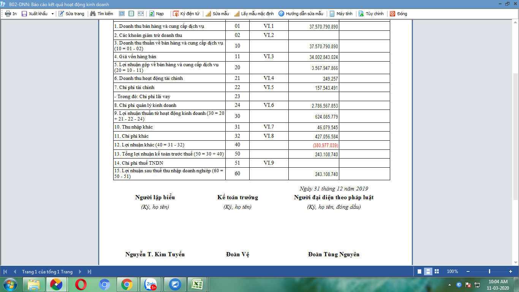Click zoom in plus button
The image size is (519, 292).
point(511,271)
